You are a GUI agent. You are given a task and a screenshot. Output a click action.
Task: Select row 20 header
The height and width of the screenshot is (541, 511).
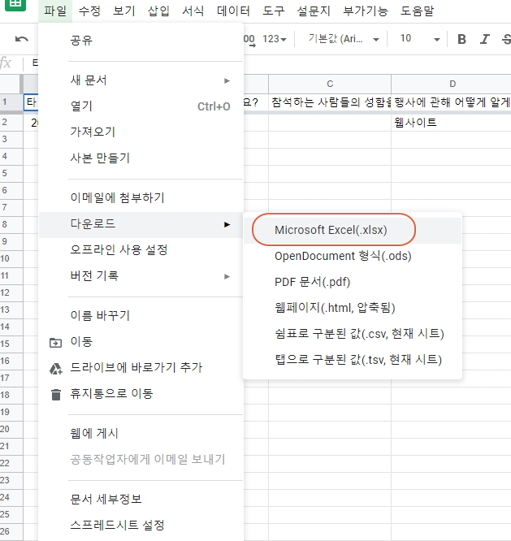(11, 429)
